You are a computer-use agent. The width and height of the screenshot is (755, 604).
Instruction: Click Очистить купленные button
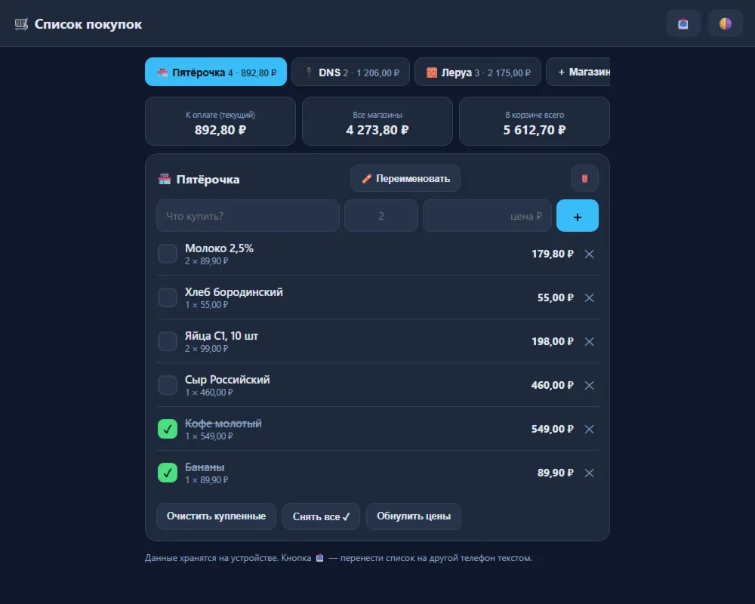coord(216,516)
